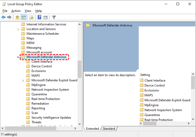The image size is (196, 137).
Task: Click the folder icon beside Maps in tree
Action: click(x=23, y=38)
